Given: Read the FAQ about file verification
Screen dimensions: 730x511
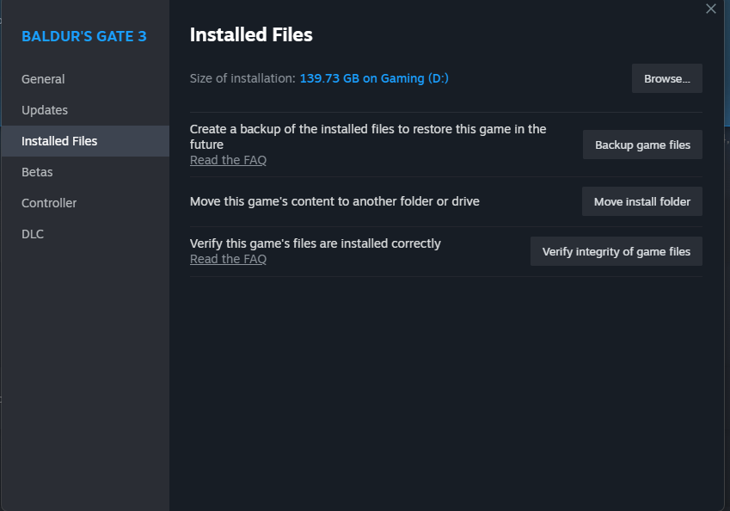Looking at the screenshot, I should [x=228, y=258].
